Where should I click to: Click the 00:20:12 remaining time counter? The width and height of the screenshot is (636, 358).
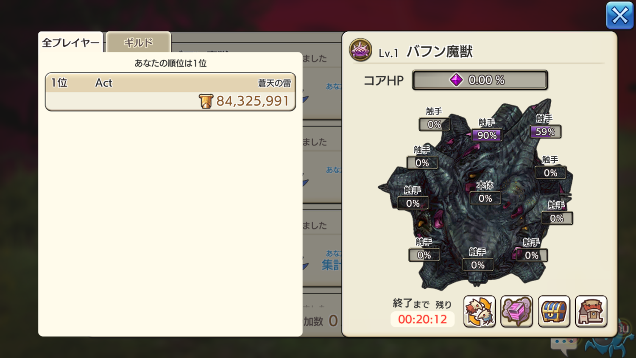point(422,319)
